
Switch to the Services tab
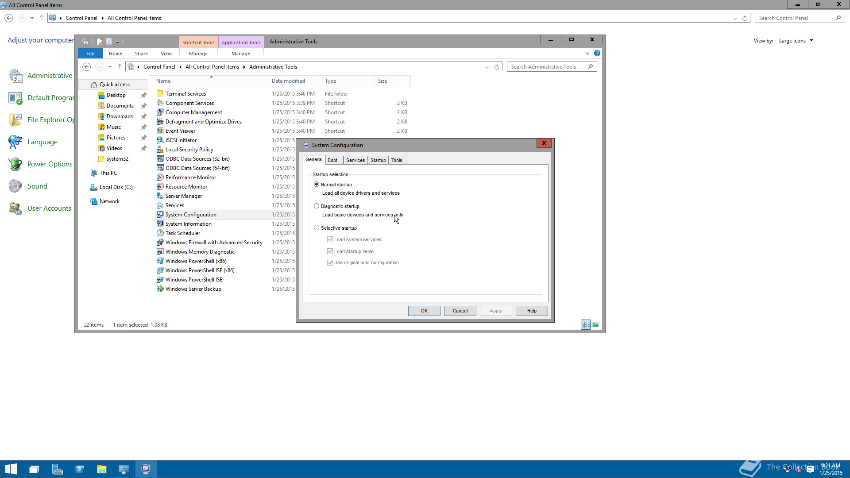[x=355, y=161]
